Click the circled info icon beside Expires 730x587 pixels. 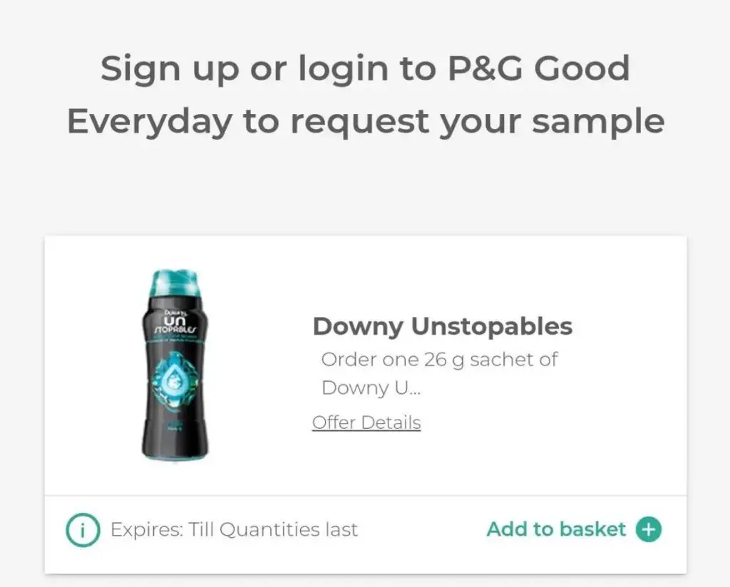click(83, 529)
